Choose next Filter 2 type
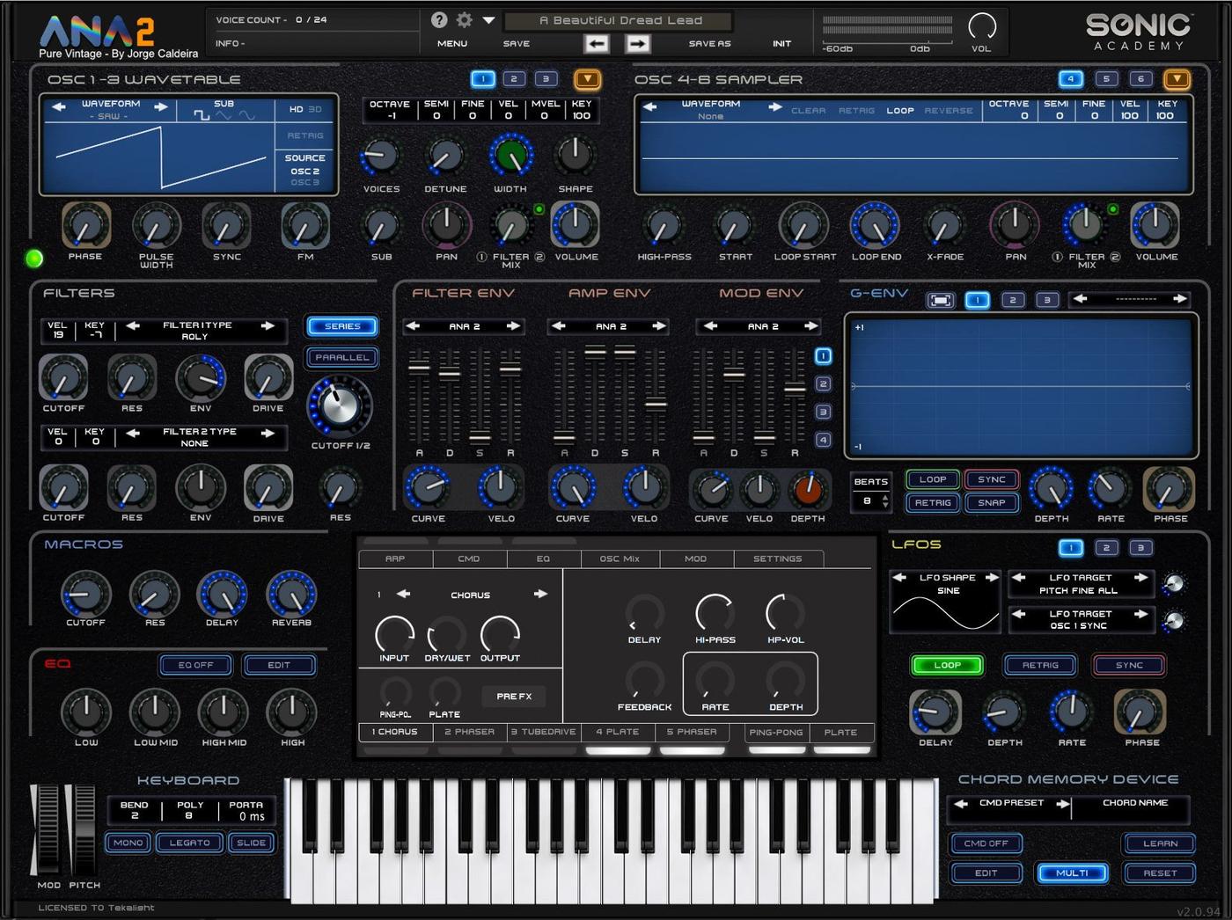 tap(268, 433)
